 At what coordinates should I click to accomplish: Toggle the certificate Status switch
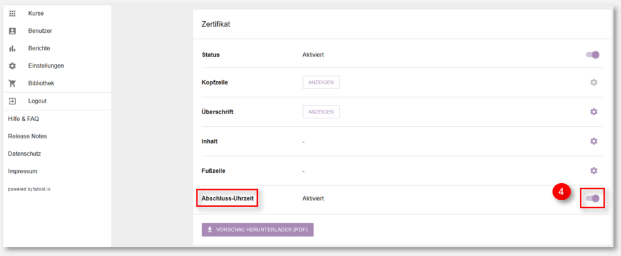[593, 55]
